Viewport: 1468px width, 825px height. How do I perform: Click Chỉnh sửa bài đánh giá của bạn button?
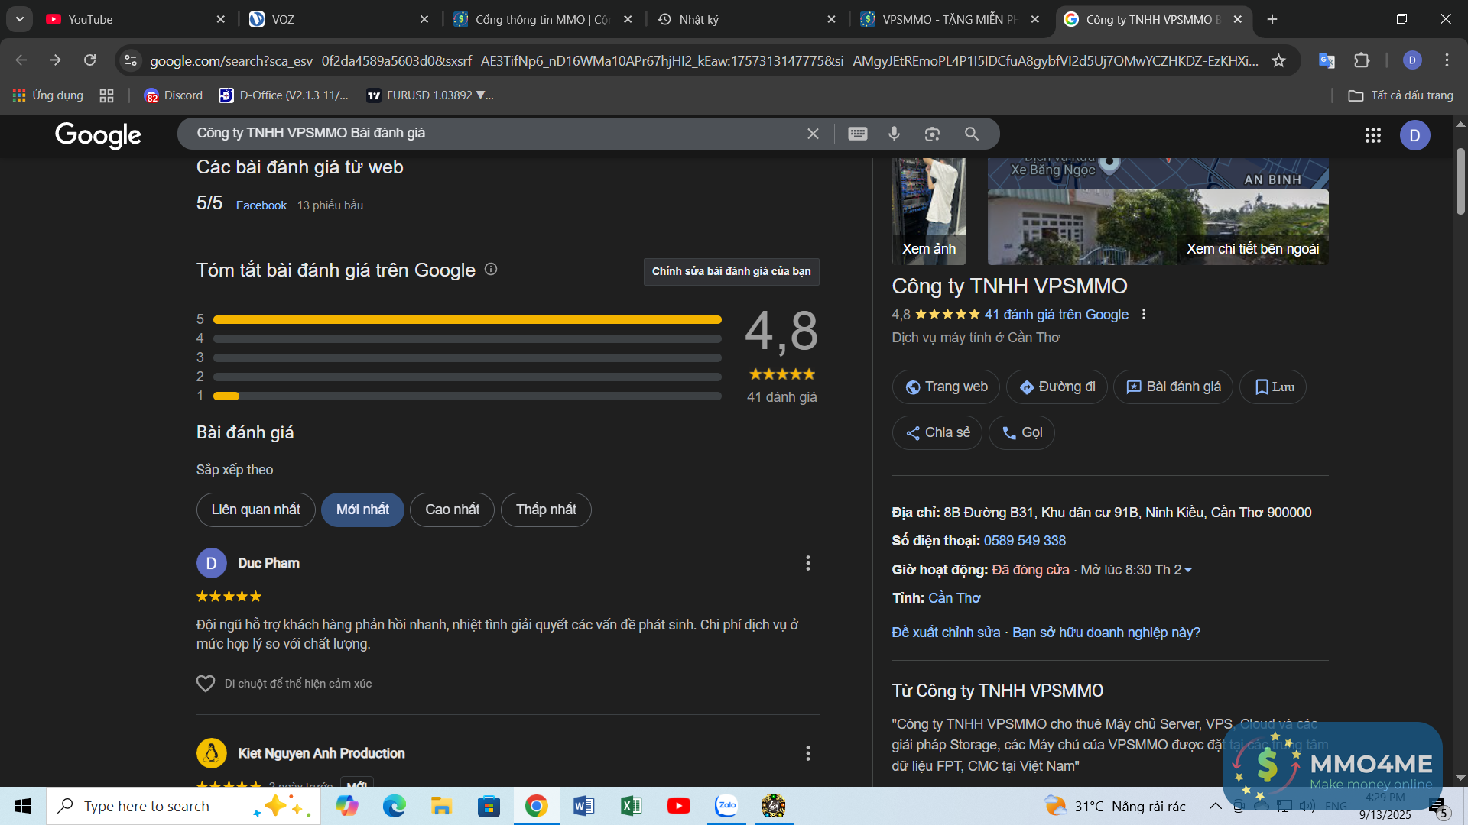[731, 271]
